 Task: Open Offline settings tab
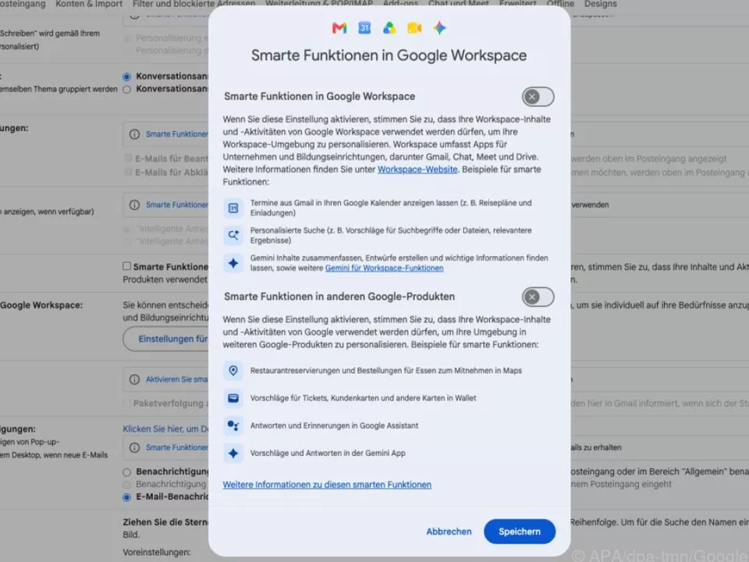coord(560,4)
